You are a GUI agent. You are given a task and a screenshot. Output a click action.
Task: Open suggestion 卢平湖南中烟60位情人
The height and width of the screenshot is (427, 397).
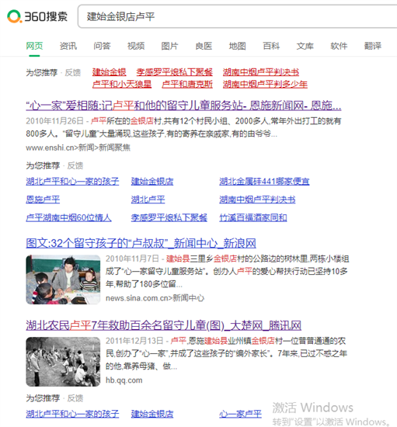(x=68, y=217)
